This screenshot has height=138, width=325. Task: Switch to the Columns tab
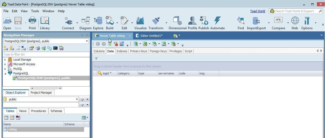point(99,51)
